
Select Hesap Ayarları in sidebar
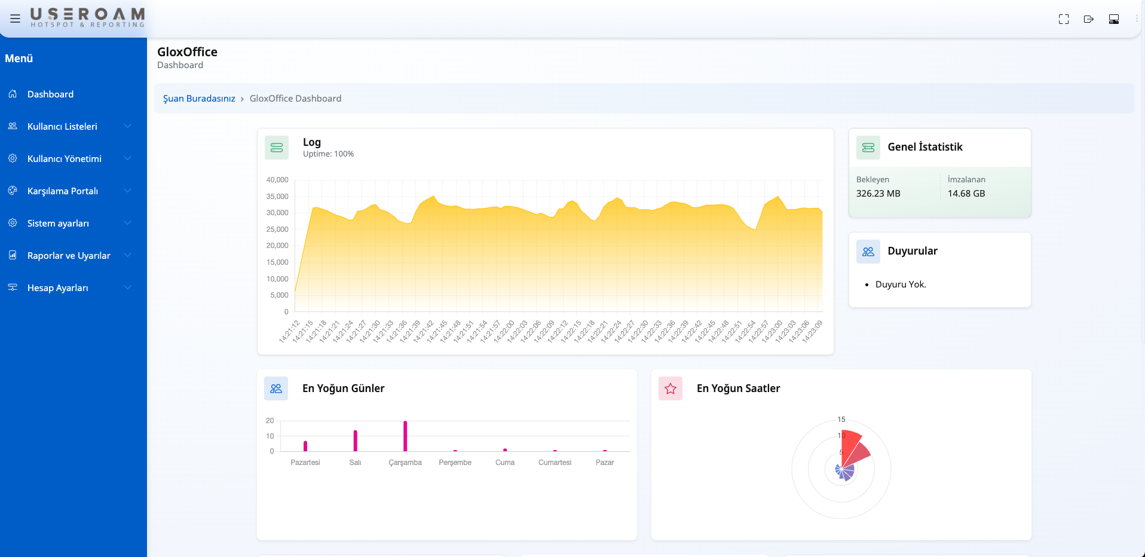(x=57, y=288)
